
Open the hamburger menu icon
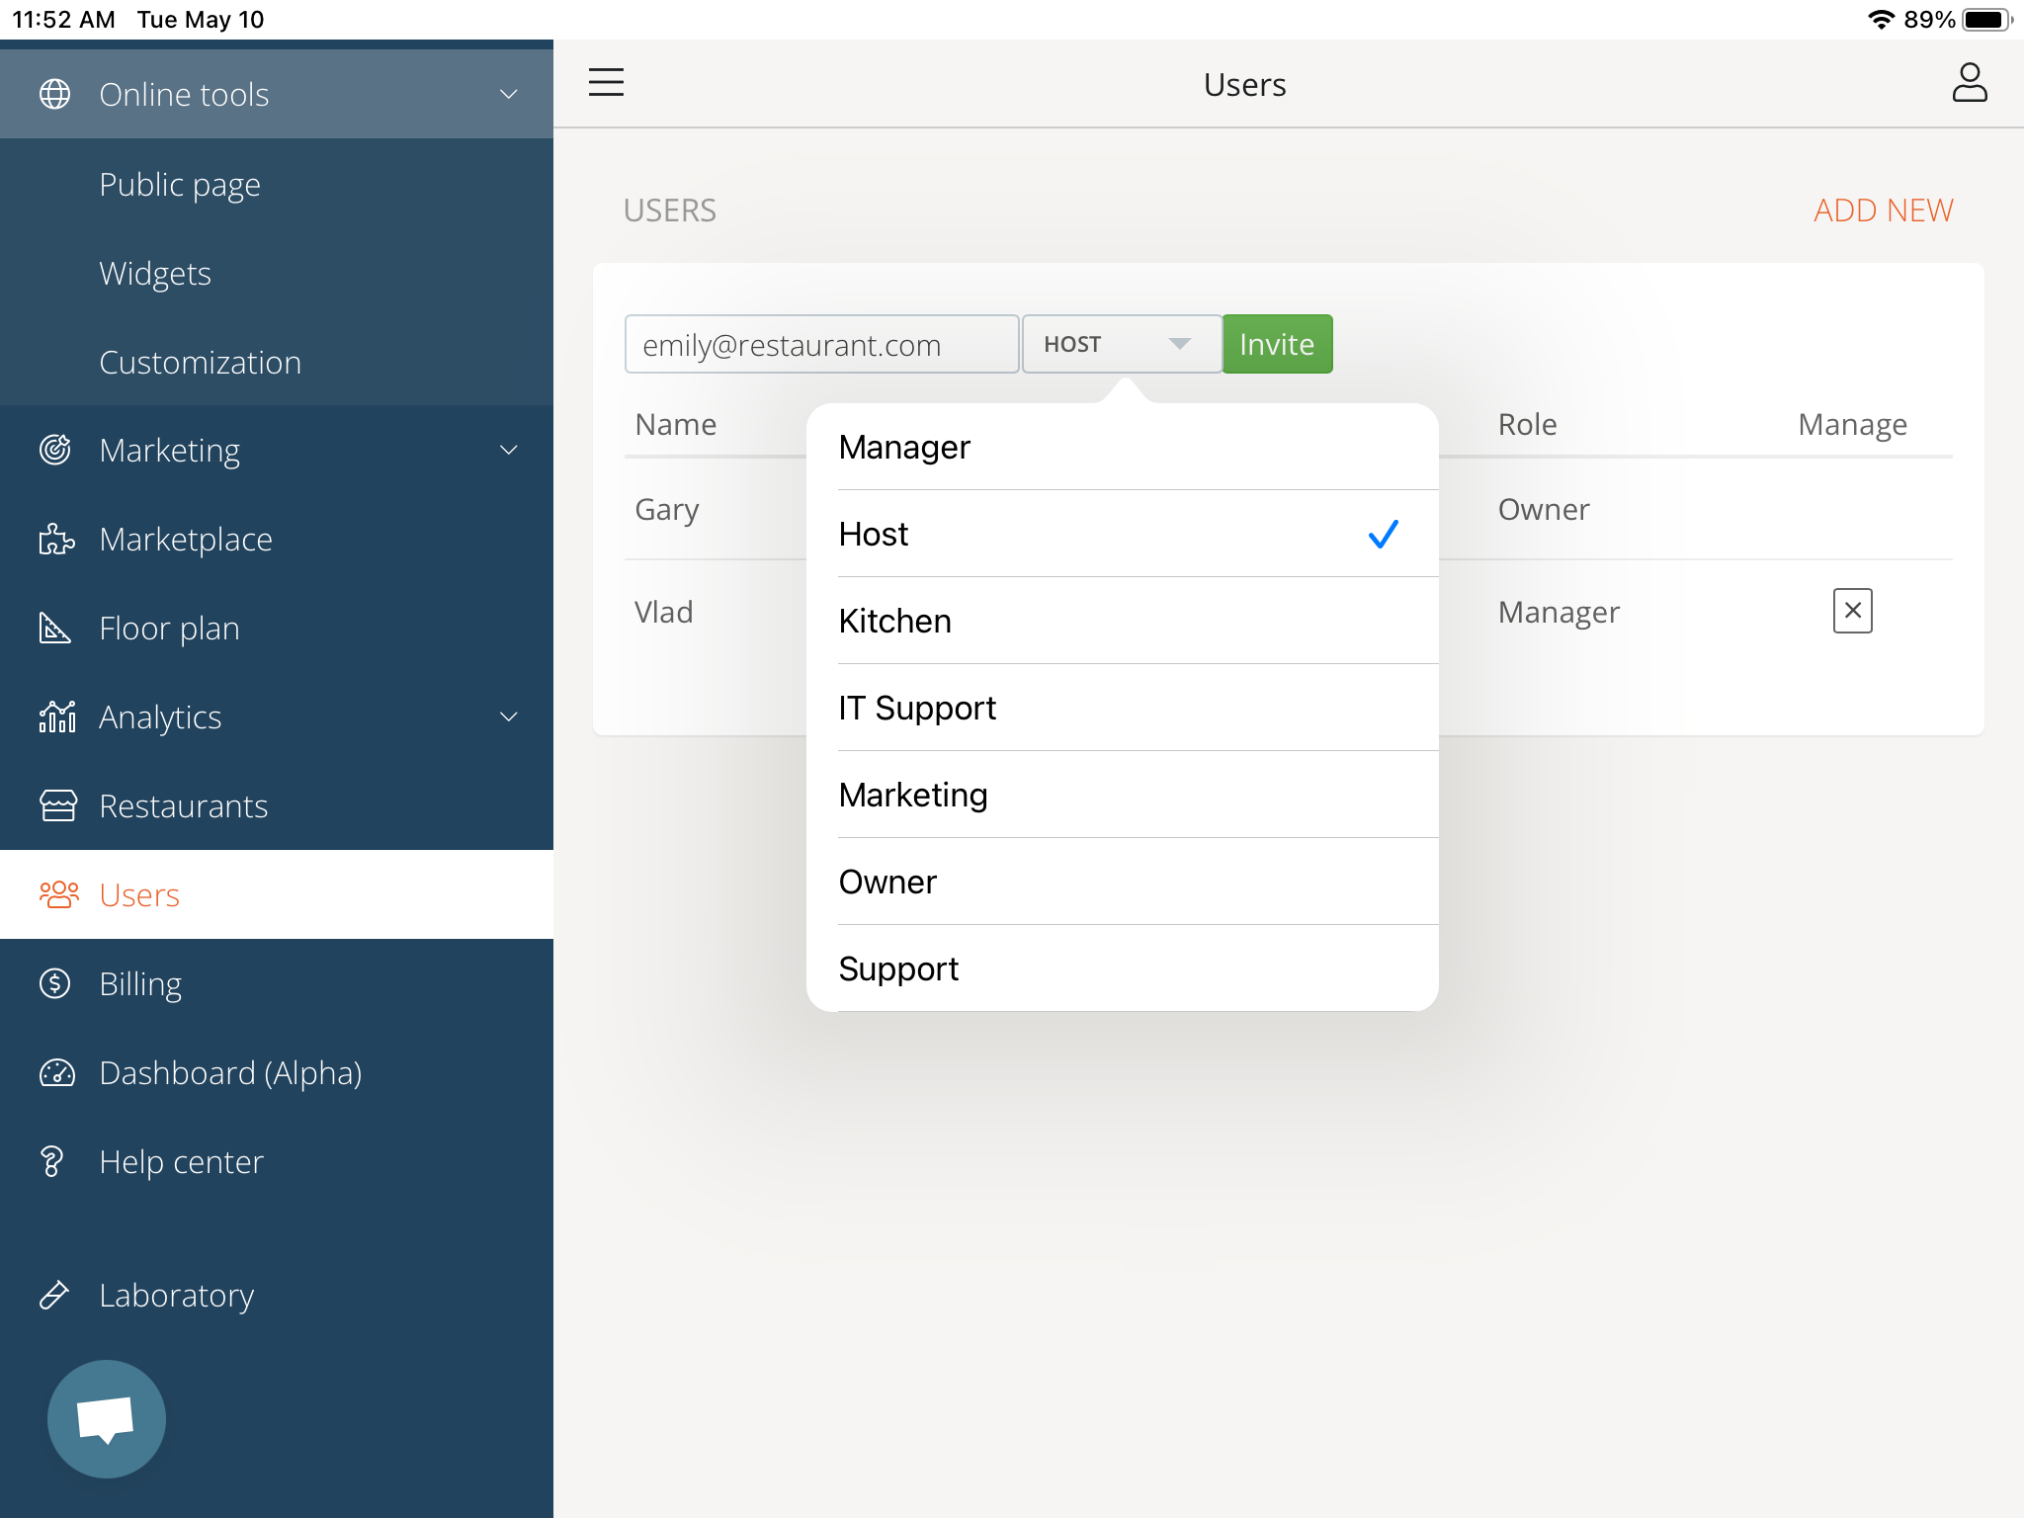[x=606, y=82]
